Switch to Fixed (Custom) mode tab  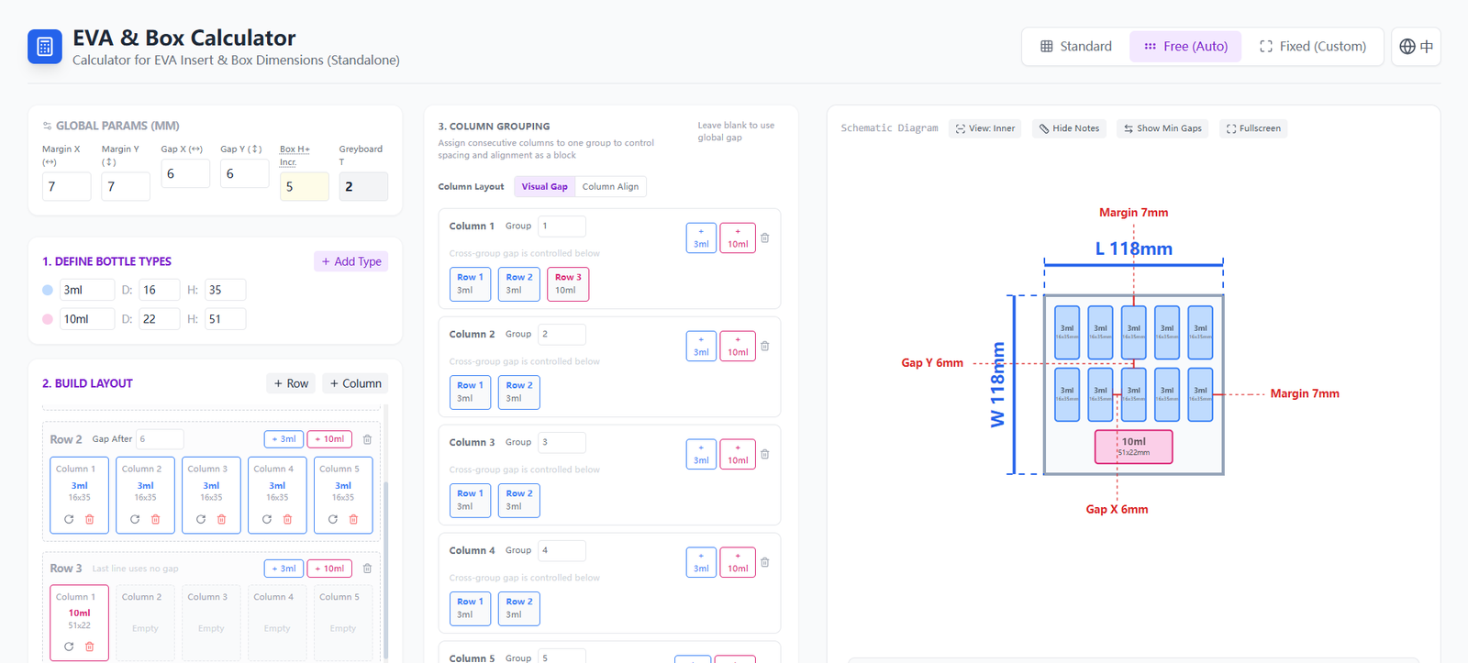pyautogui.click(x=1313, y=47)
